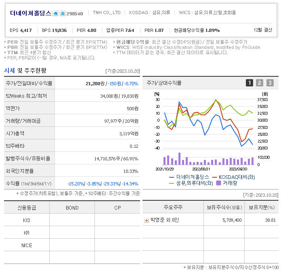Click the 2023/06/30 chart date label

pyautogui.click(x=238, y=169)
